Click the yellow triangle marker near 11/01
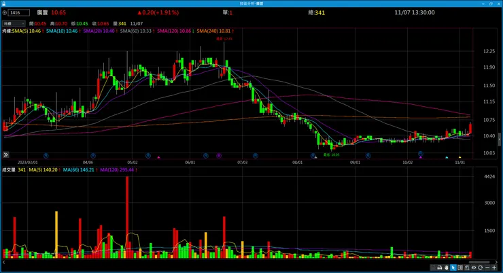This screenshot has height=273, width=503. 459,157
